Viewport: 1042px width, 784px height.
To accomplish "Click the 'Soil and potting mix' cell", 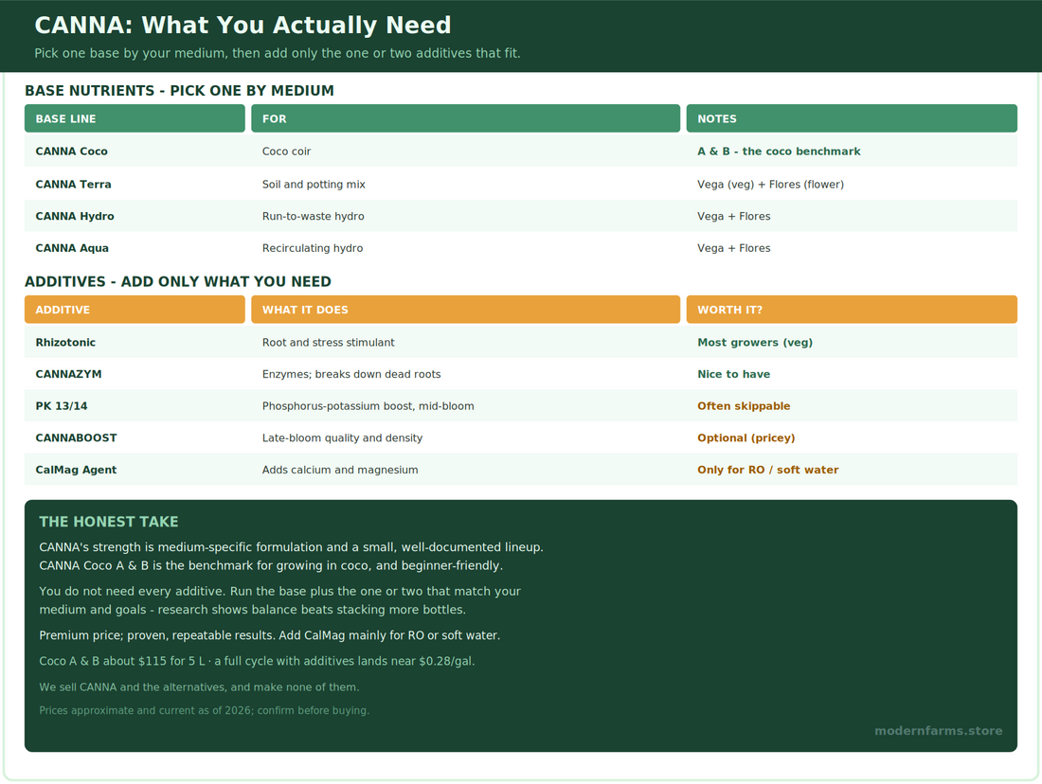I will (314, 184).
